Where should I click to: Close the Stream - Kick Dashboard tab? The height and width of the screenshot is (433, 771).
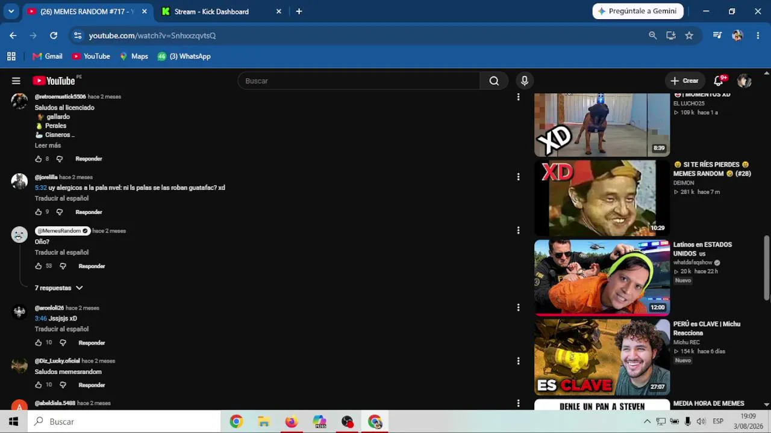pos(278,11)
